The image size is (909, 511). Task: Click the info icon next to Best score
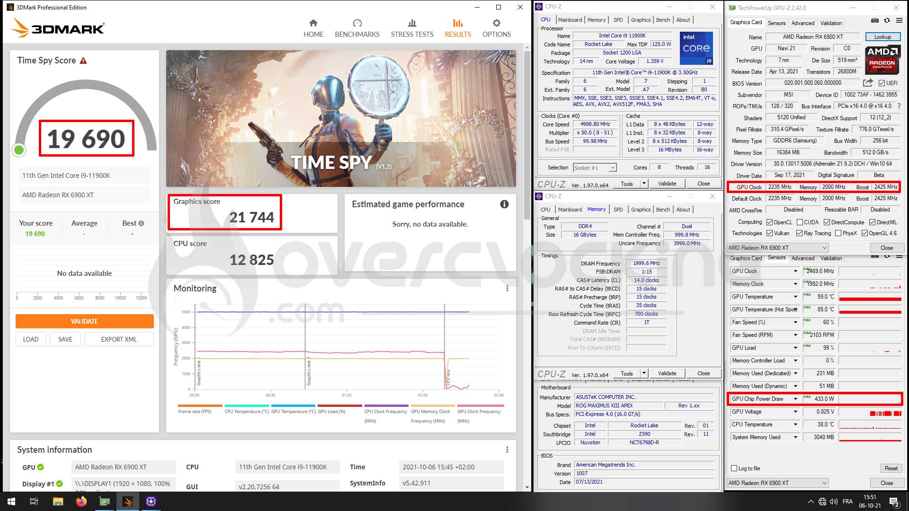point(141,223)
